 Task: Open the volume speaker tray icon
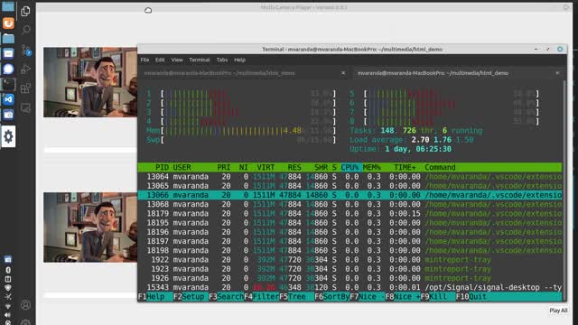8,315
